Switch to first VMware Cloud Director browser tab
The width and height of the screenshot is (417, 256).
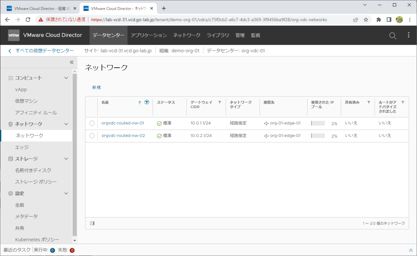(41, 8)
